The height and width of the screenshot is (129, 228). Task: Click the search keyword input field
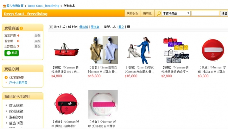click(205, 13)
